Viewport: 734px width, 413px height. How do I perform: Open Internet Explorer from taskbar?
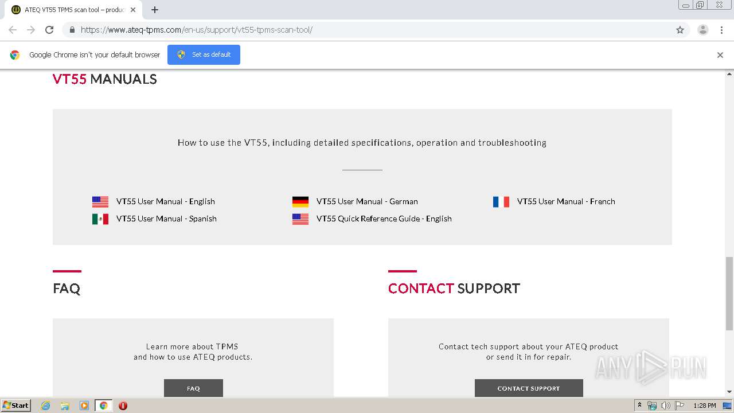coord(46,406)
